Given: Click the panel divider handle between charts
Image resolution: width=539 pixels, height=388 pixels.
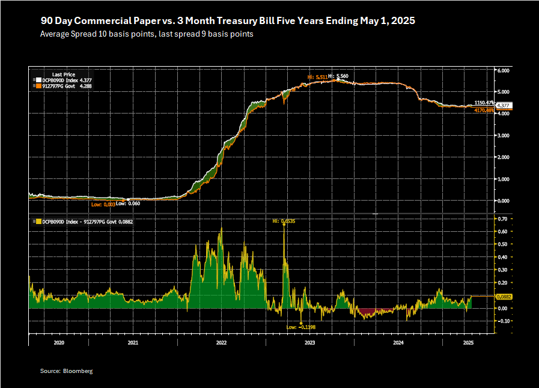Looking at the screenshot, I should click(x=376, y=213).
